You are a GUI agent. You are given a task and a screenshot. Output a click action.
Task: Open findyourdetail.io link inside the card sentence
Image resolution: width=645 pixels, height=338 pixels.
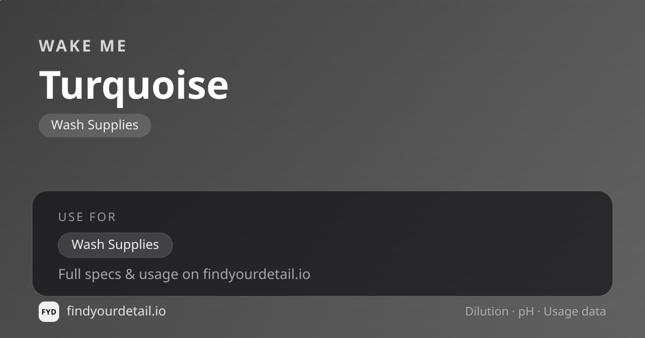(256, 274)
